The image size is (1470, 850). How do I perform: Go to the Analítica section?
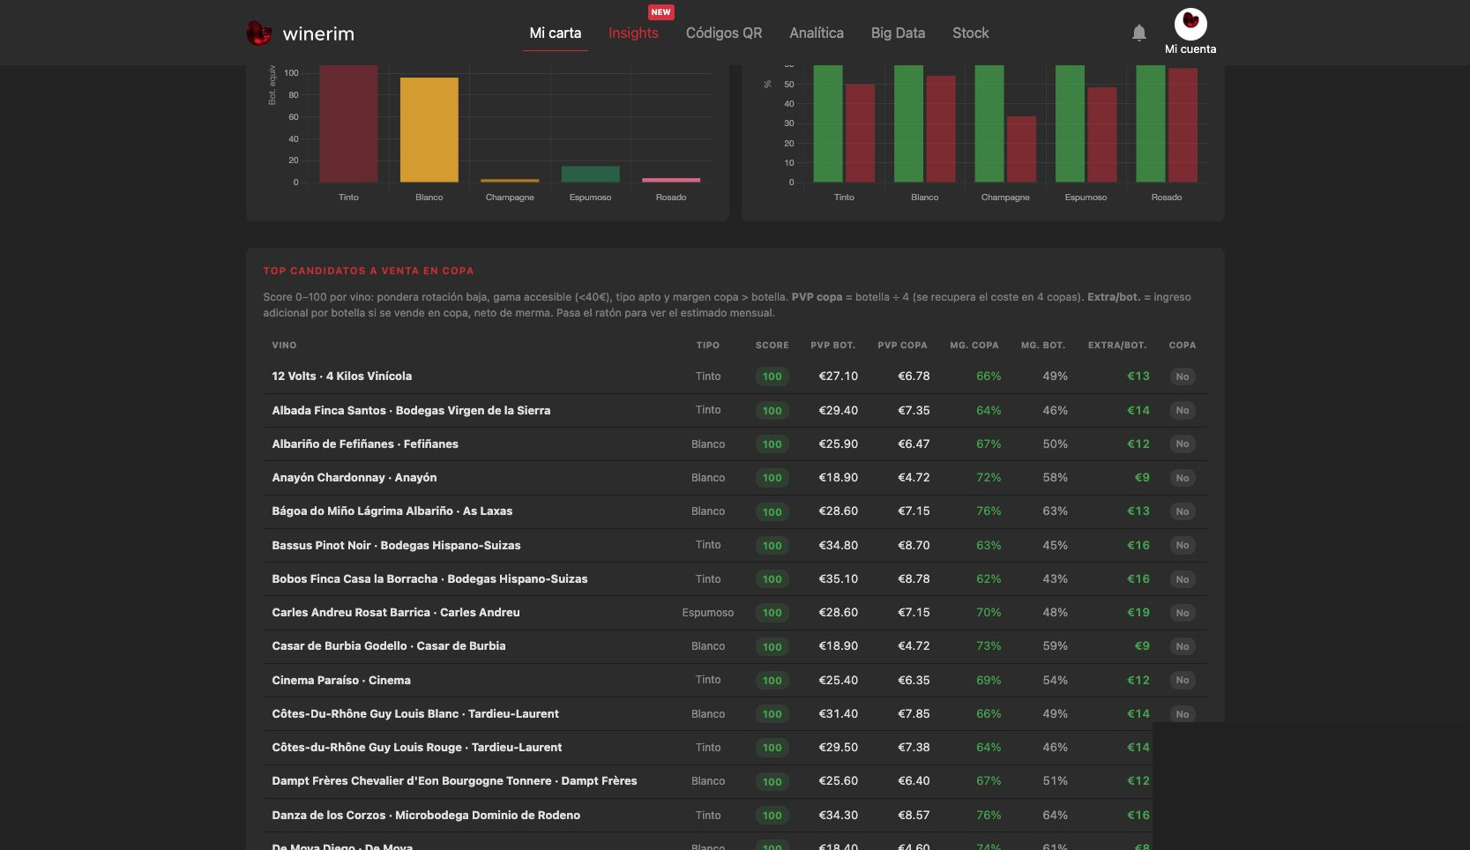click(817, 33)
